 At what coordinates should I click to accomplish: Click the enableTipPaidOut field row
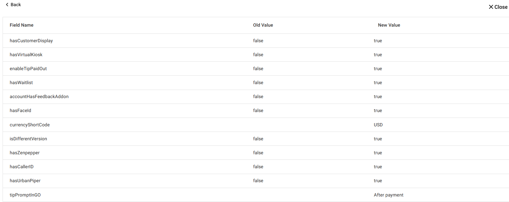pos(28,69)
